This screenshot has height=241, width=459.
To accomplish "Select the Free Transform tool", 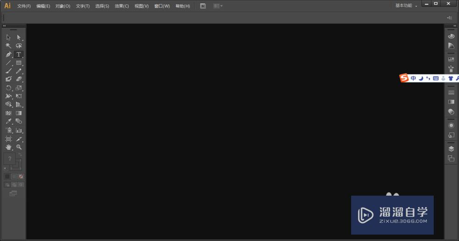I will point(19,96).
